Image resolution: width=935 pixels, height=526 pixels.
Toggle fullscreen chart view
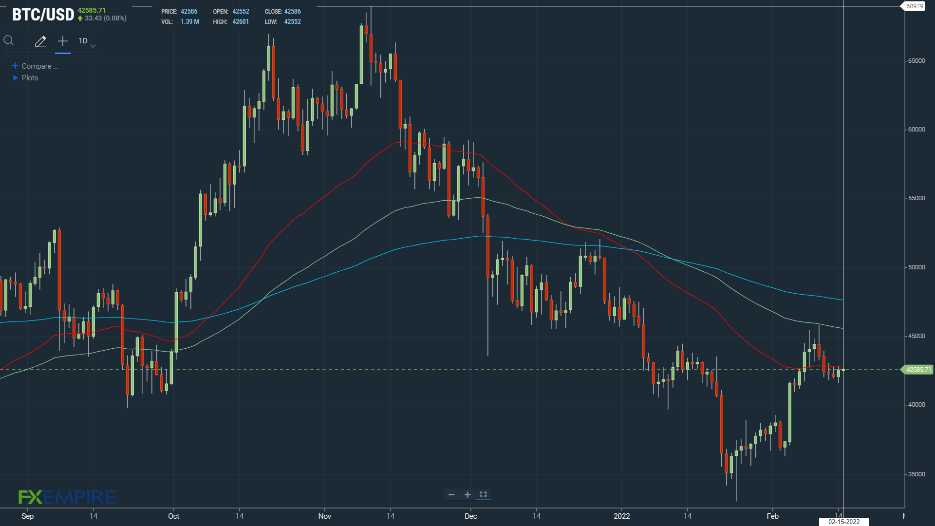(x=484, y=495)
